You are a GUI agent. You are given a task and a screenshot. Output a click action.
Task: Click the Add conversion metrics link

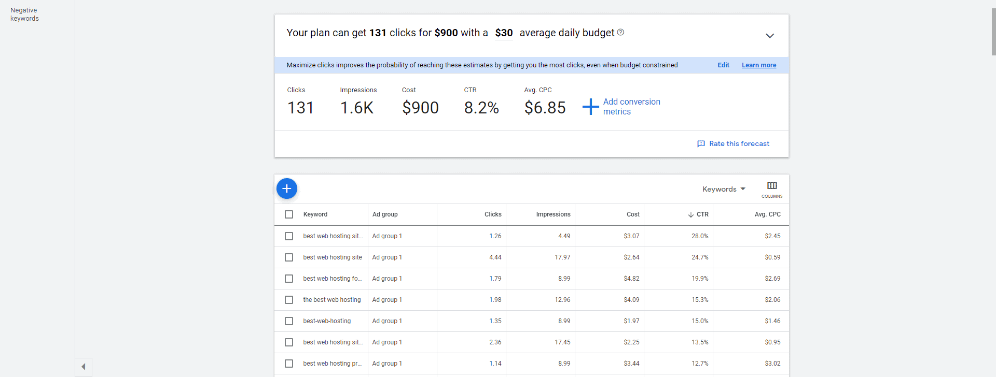tap(631, 107)
